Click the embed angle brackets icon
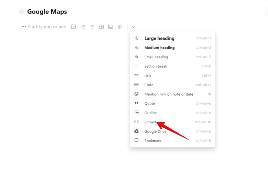The image size is (268, 170). (136, 122)
